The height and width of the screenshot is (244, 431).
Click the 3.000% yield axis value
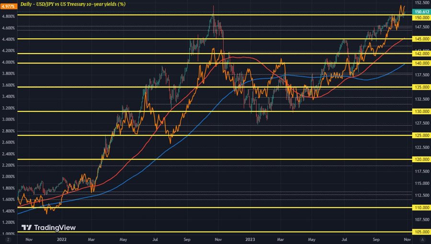tap(8, 120)
